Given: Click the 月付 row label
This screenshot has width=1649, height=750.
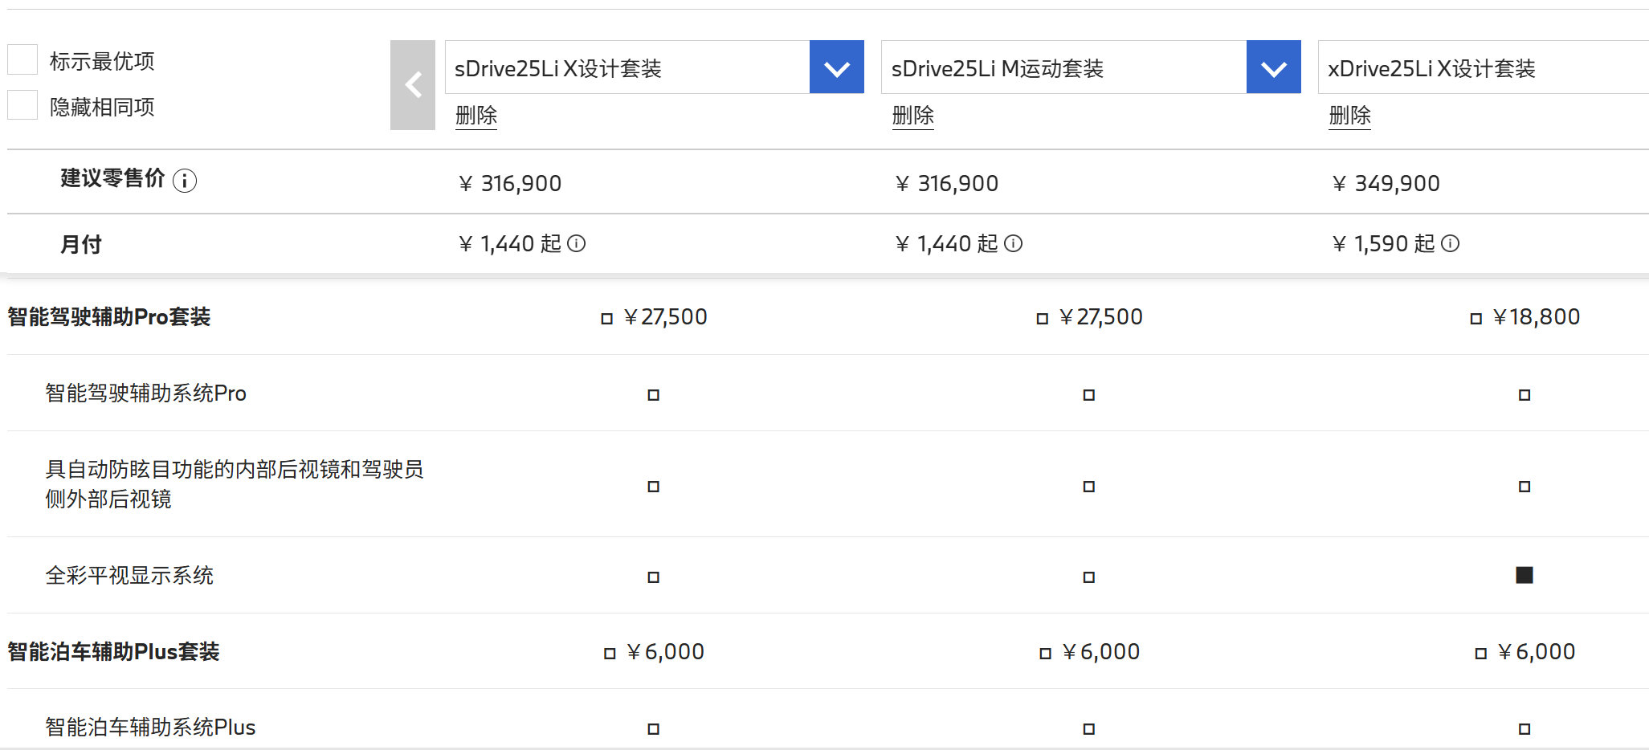Looking at the screenshot, I should click(81, 244).
